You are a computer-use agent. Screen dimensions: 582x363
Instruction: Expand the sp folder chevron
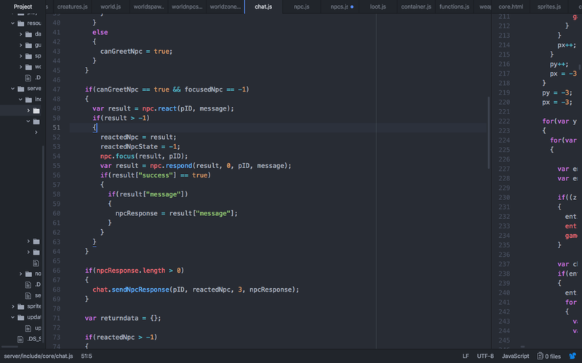[x=21, y=56]
